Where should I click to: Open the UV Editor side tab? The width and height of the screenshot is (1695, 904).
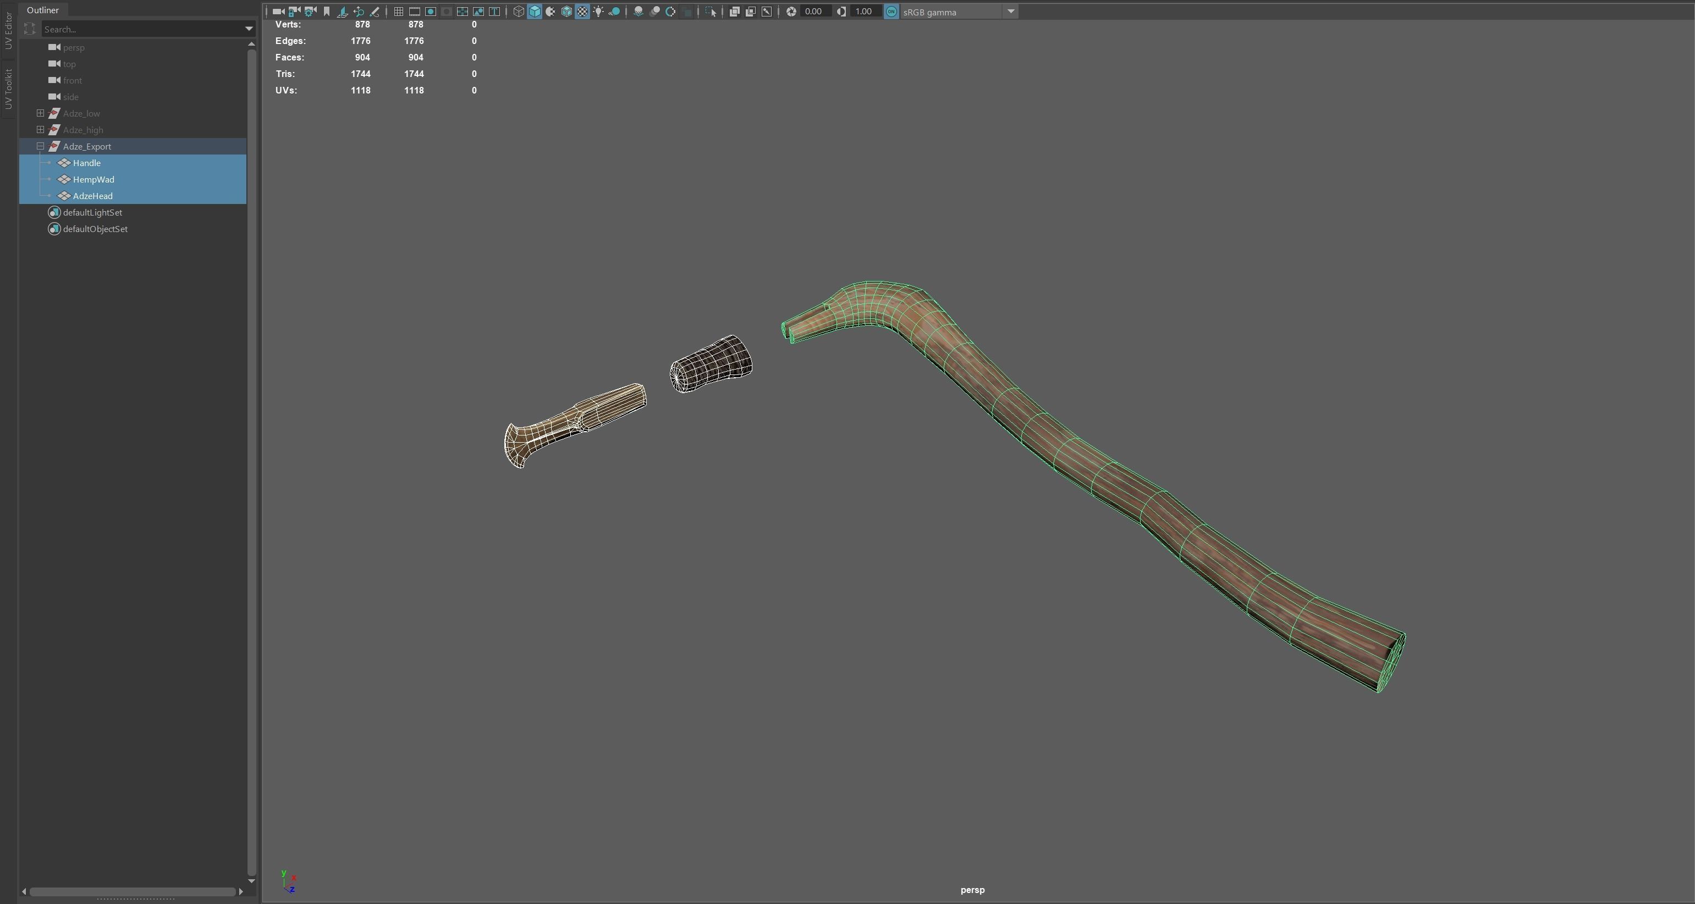[9, 30]
